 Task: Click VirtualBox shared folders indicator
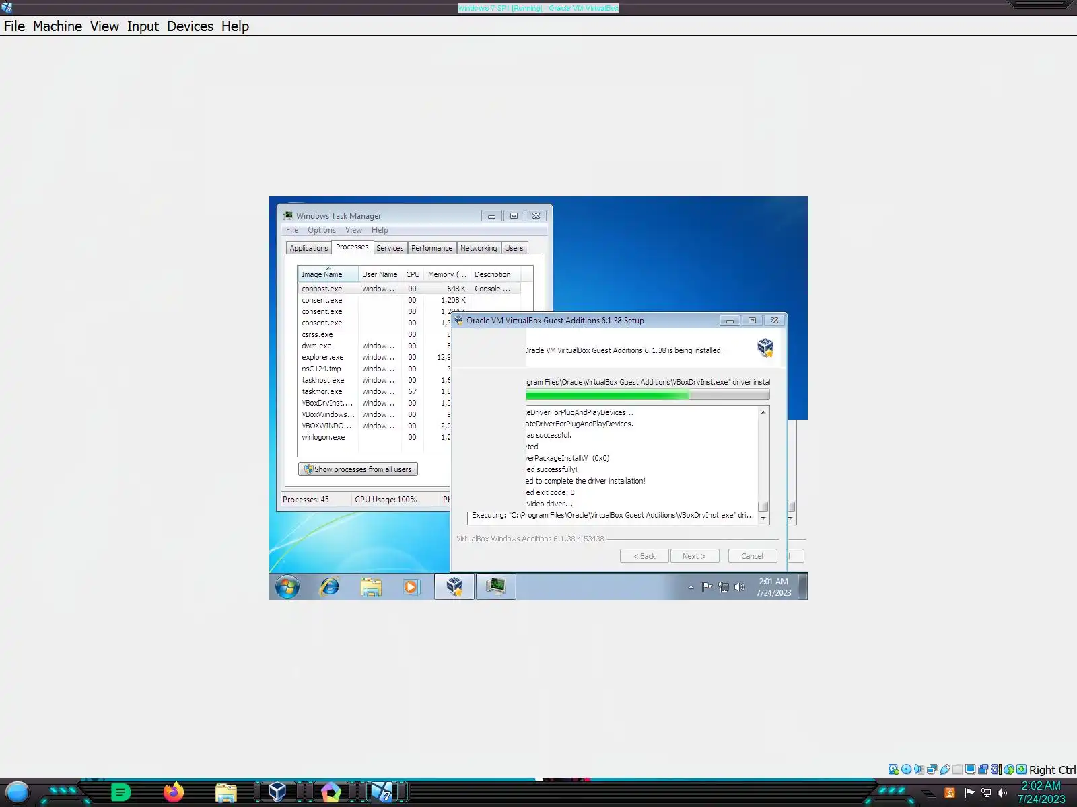coord(957,769)
